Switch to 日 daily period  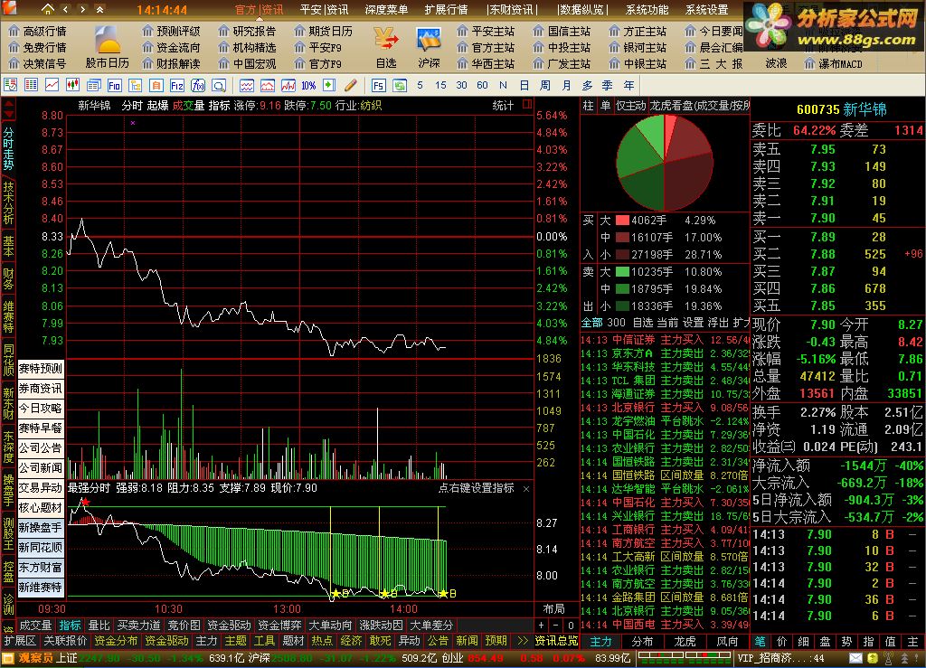click(524, 85)
